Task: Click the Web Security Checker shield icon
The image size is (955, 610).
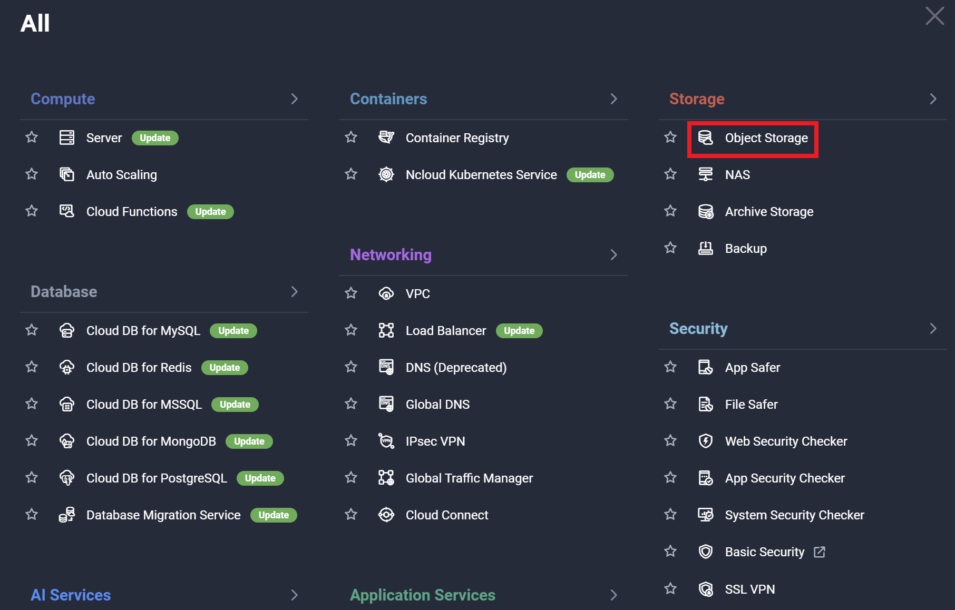Action: pyautogui.click(x=706, y=441)
